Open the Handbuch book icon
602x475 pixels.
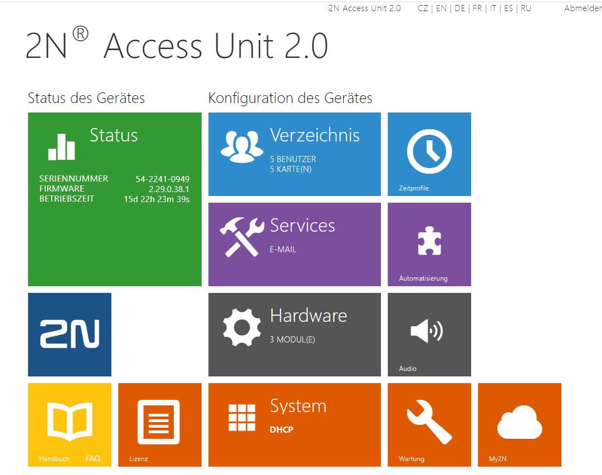pos(69,420)
